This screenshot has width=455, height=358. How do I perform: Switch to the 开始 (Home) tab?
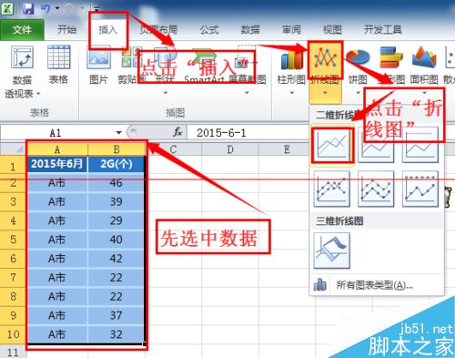coord(67,29)
